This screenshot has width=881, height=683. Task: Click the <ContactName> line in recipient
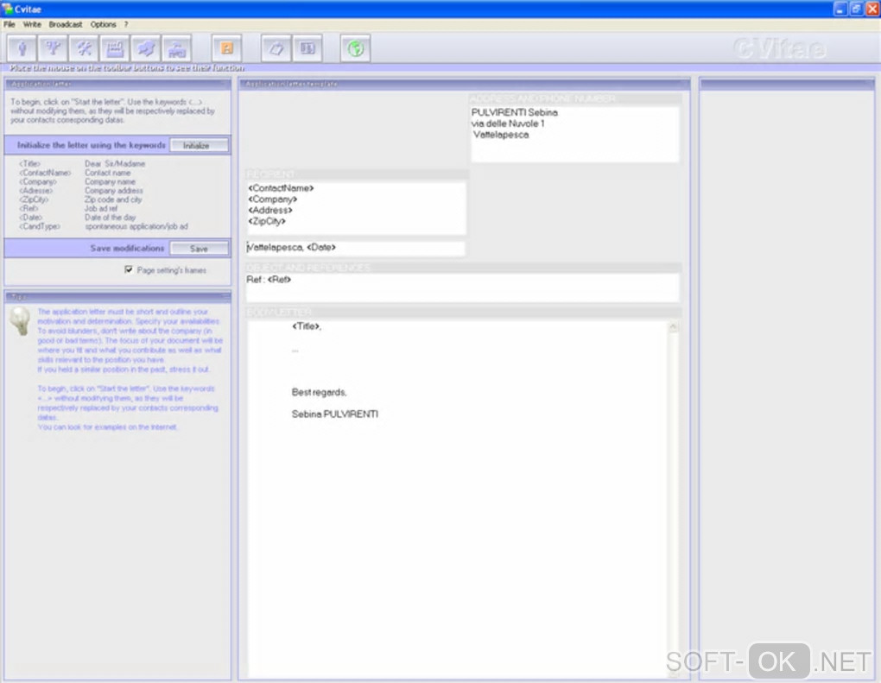click(281, 188)
